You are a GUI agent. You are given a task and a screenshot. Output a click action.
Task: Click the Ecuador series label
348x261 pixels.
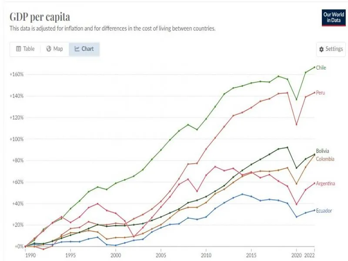click(x=324, y=211)
